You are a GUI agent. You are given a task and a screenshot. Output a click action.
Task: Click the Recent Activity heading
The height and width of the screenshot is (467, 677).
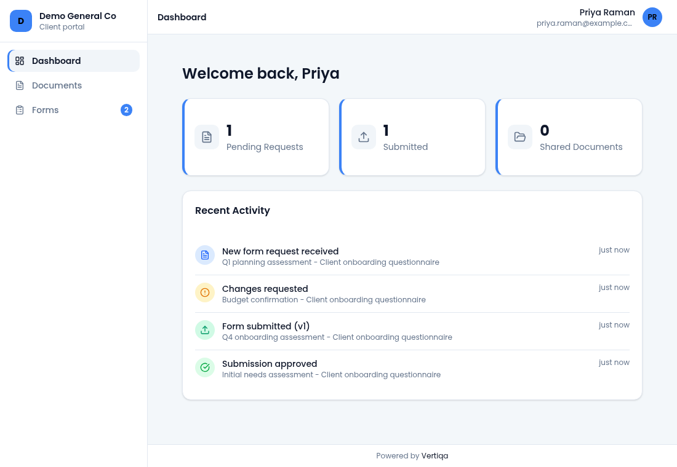232,210
